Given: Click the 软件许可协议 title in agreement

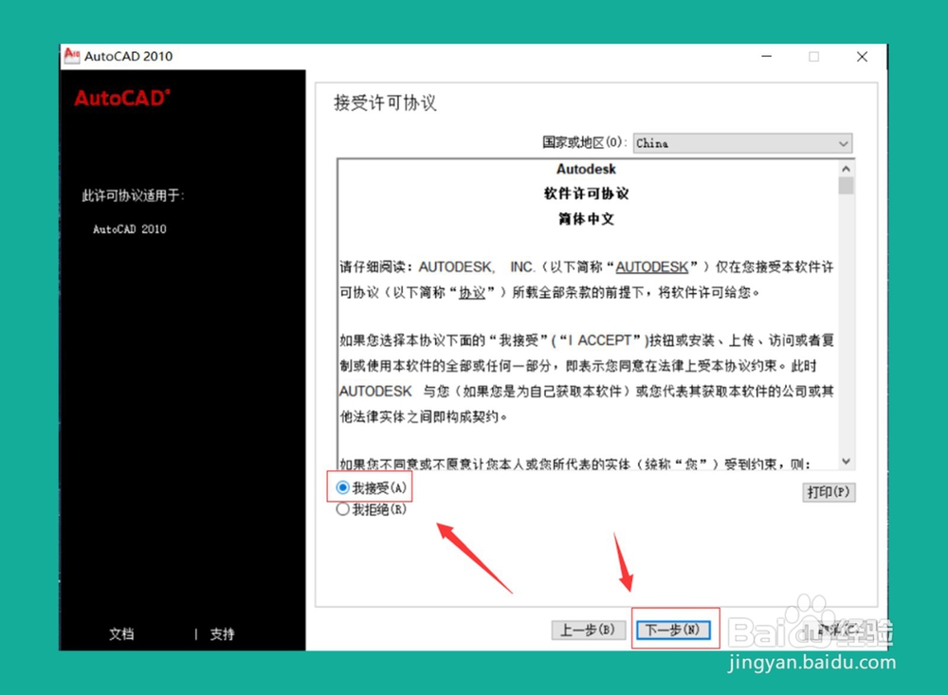Looking at the screenshot, I should [586, 193].
